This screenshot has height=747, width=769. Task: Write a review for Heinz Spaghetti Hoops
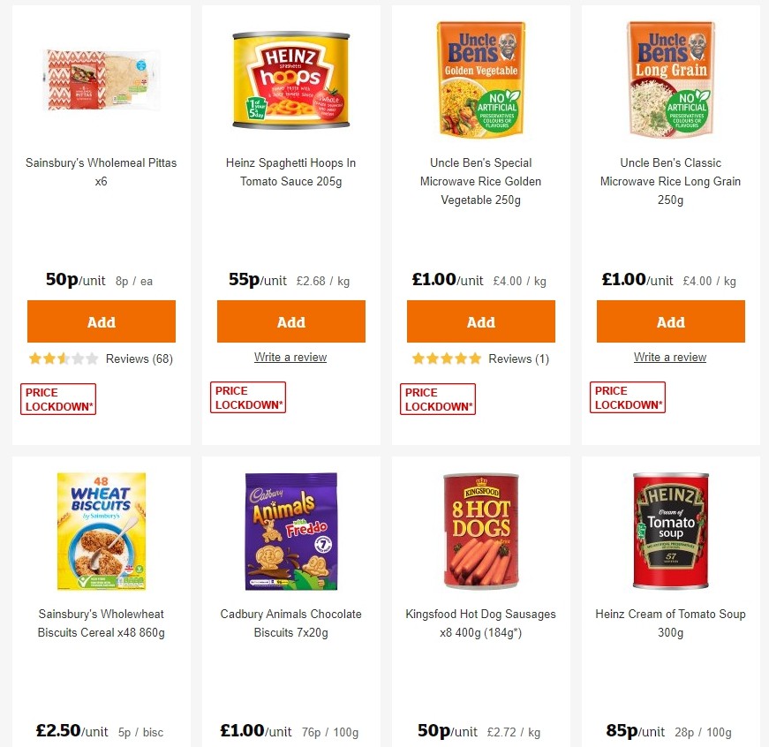(x=290, y=357)
